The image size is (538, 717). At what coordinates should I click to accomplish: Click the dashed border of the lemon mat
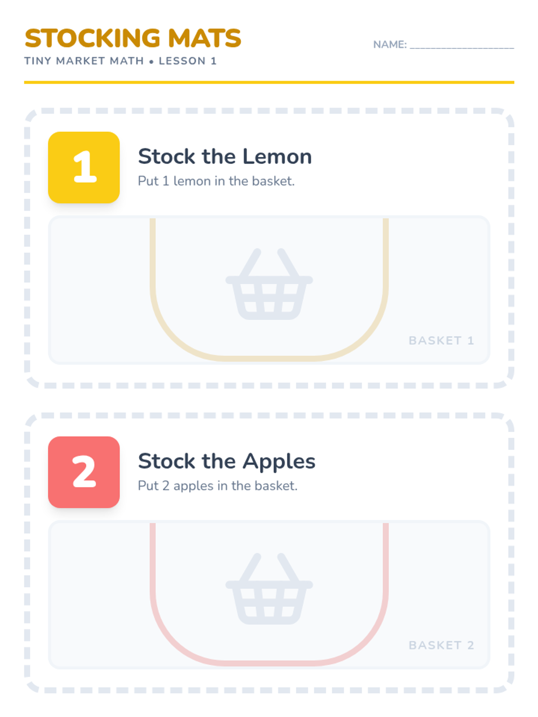click(269, 111)
